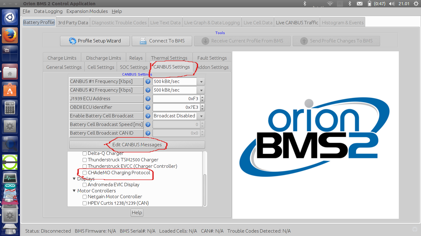Screen dimensions: 421x236
Task: Open the Files manager from the dock
Action: 10,72
